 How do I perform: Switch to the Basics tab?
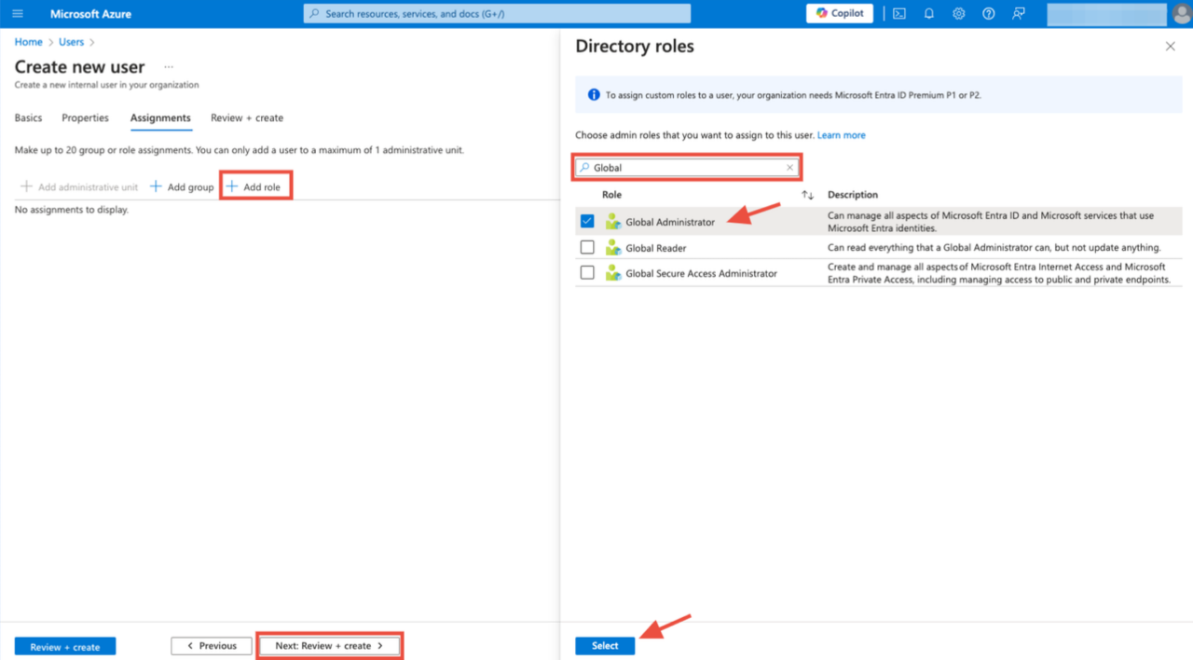point(28,117)
